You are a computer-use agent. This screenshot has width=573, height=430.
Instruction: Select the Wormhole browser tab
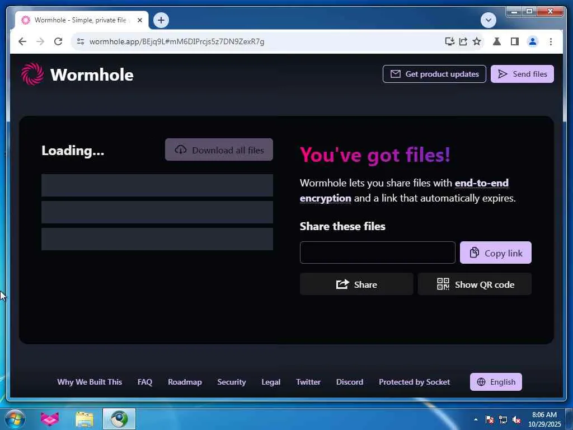[82, 20]
